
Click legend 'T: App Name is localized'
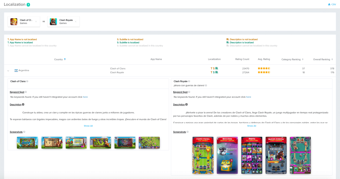[x=20, y=42]
